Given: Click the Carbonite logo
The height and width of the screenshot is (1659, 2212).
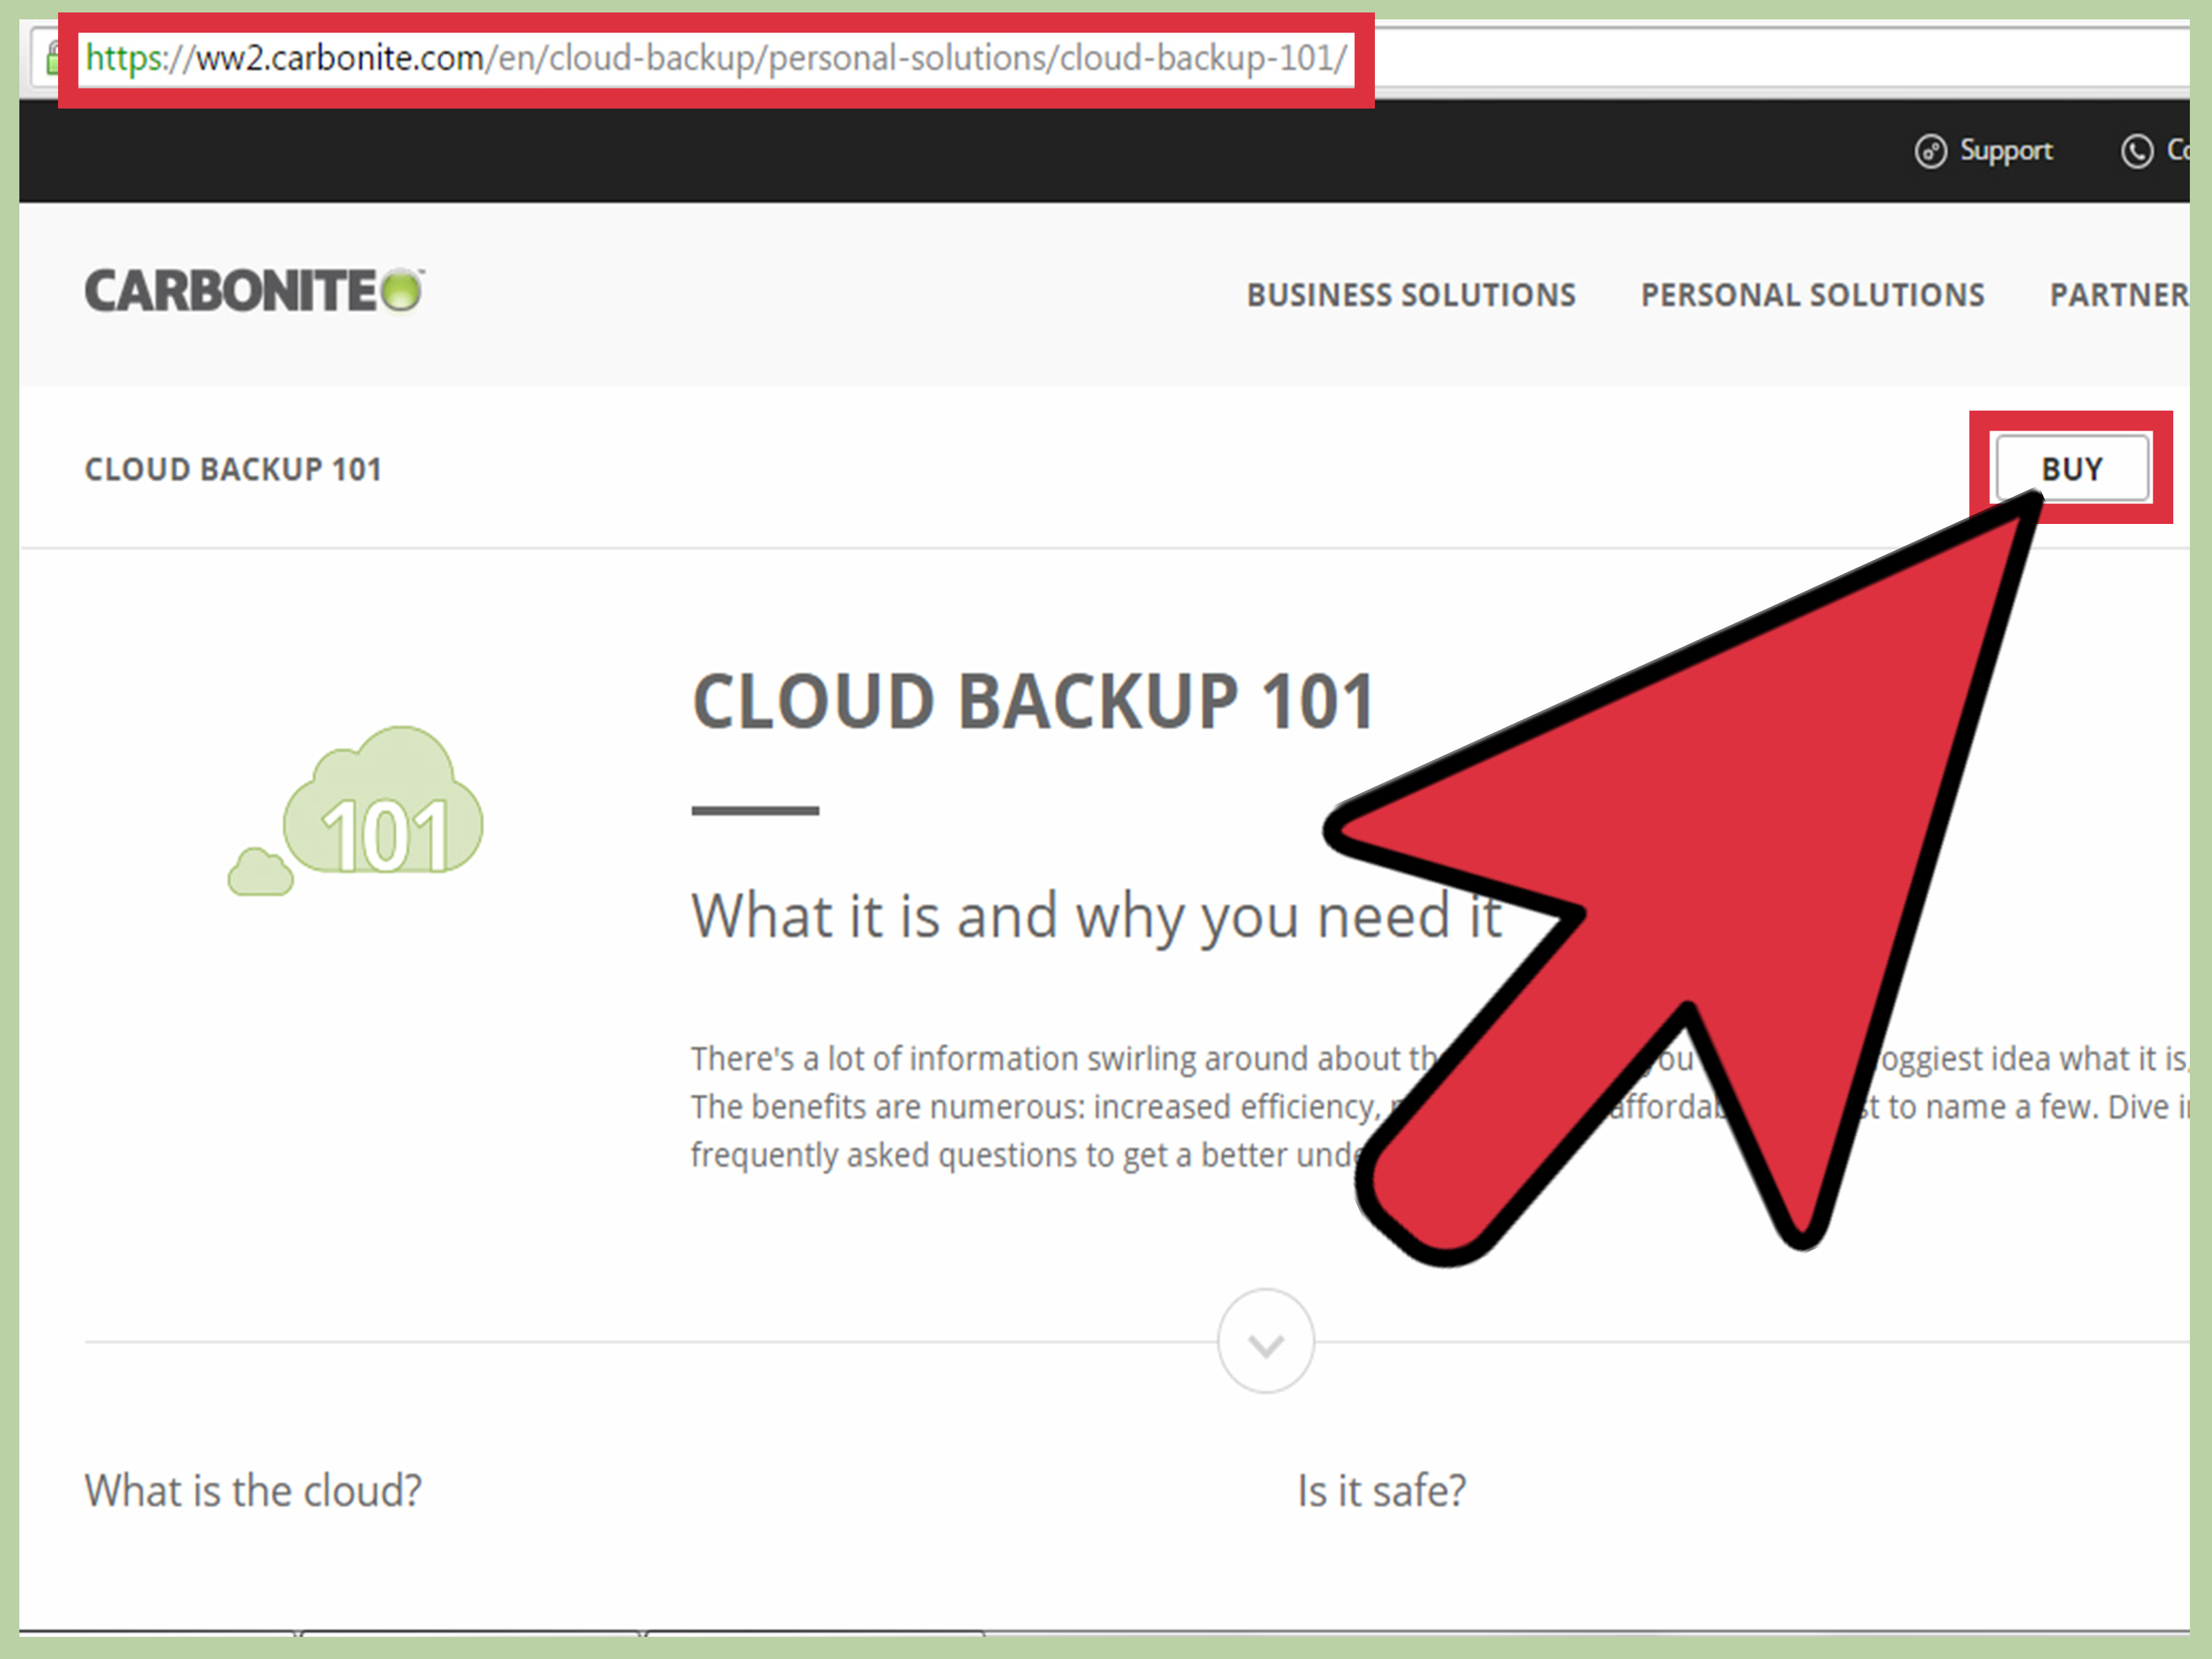Looking at the screenshot, I should (x=254, y=291).
